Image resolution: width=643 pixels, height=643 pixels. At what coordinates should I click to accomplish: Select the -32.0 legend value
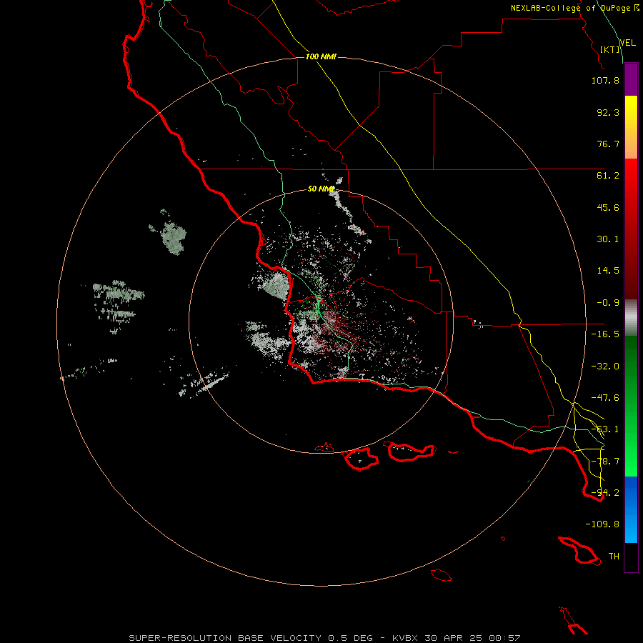click(605, 367)
